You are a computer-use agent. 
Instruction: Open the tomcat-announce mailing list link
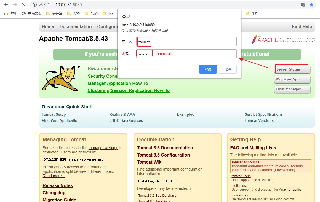pyautogui.click(x=246, y=162)
